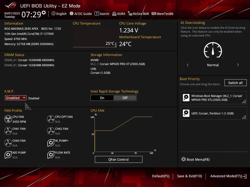The width and height of the screenshot is (250, 187).
Task: Click the CHA3 FAN icon
Action: click(8, 143)
